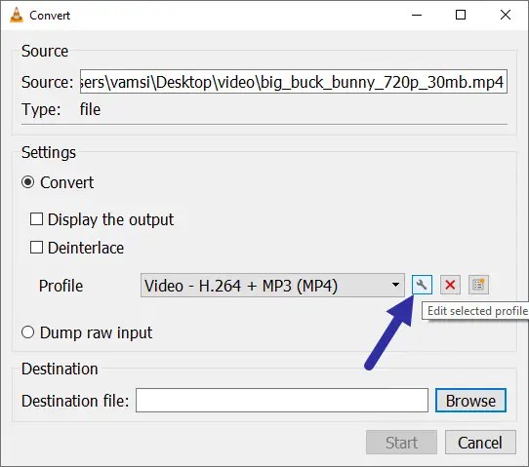529x467 pixels.
Task: Click the Destination file input field
Action: (282, 401)
